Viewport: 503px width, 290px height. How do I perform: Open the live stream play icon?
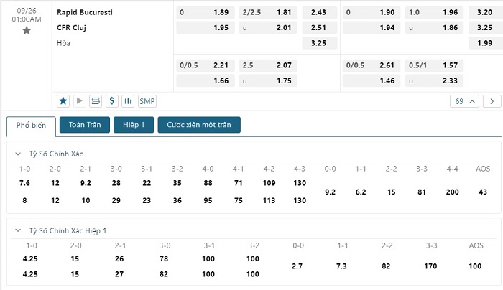coord(79,101)
